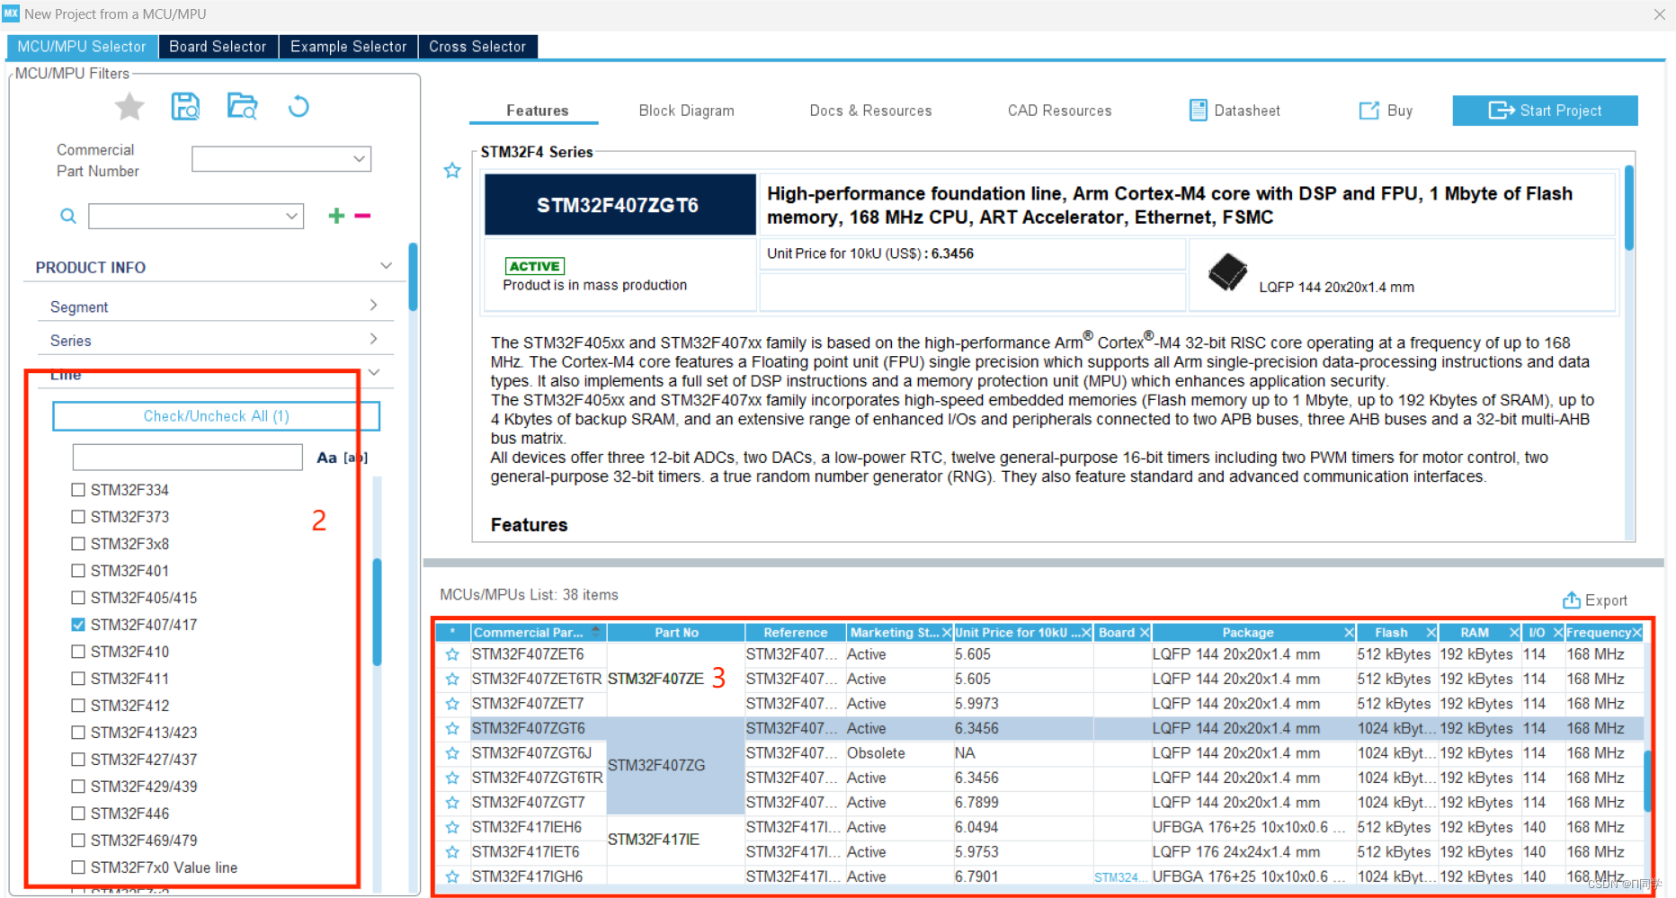Expand the Series filter
Screen dimensions: 1676x898
pyautogui.click(x=374, y=339)
